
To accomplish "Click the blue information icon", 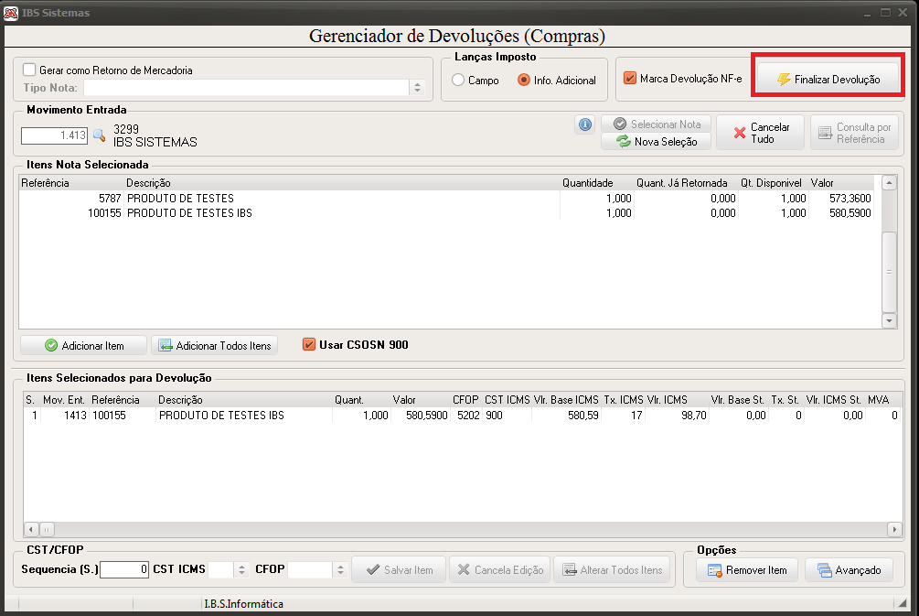I will click(585, 124).
